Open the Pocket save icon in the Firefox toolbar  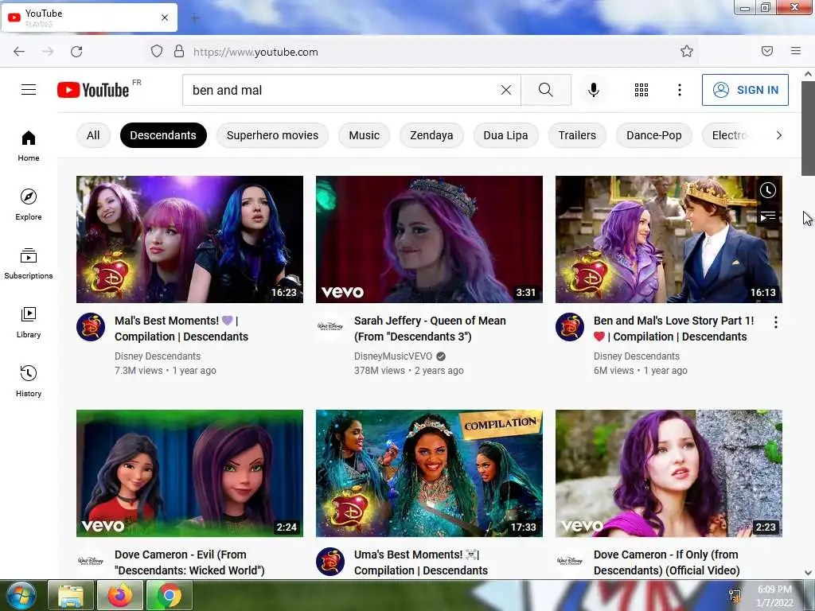click(x=767, y=51)
